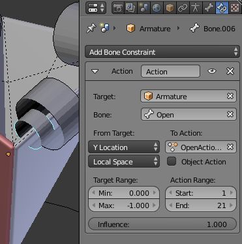Viewport: 242px width, 244px height.
Task: Decrease Action Range End with left arrow
Action: [171, 205]
